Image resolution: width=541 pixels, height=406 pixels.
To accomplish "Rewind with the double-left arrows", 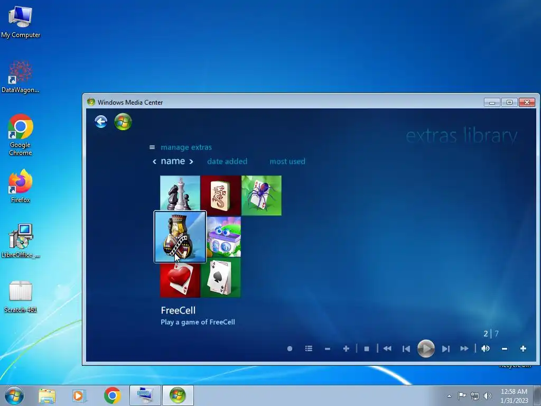I will click(x=387, y=349).
